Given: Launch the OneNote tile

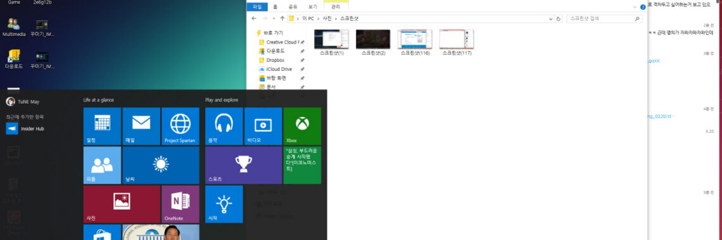Looking at the screenshot, I should click(180, 204).
